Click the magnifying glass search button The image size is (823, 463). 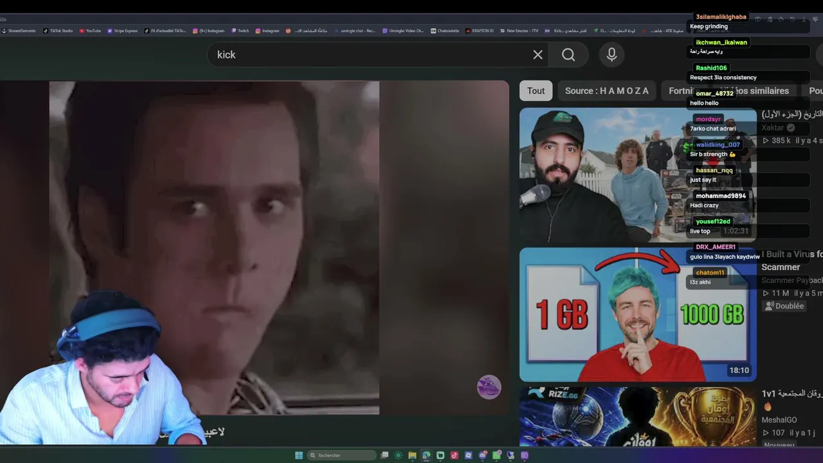click(568, 55)
